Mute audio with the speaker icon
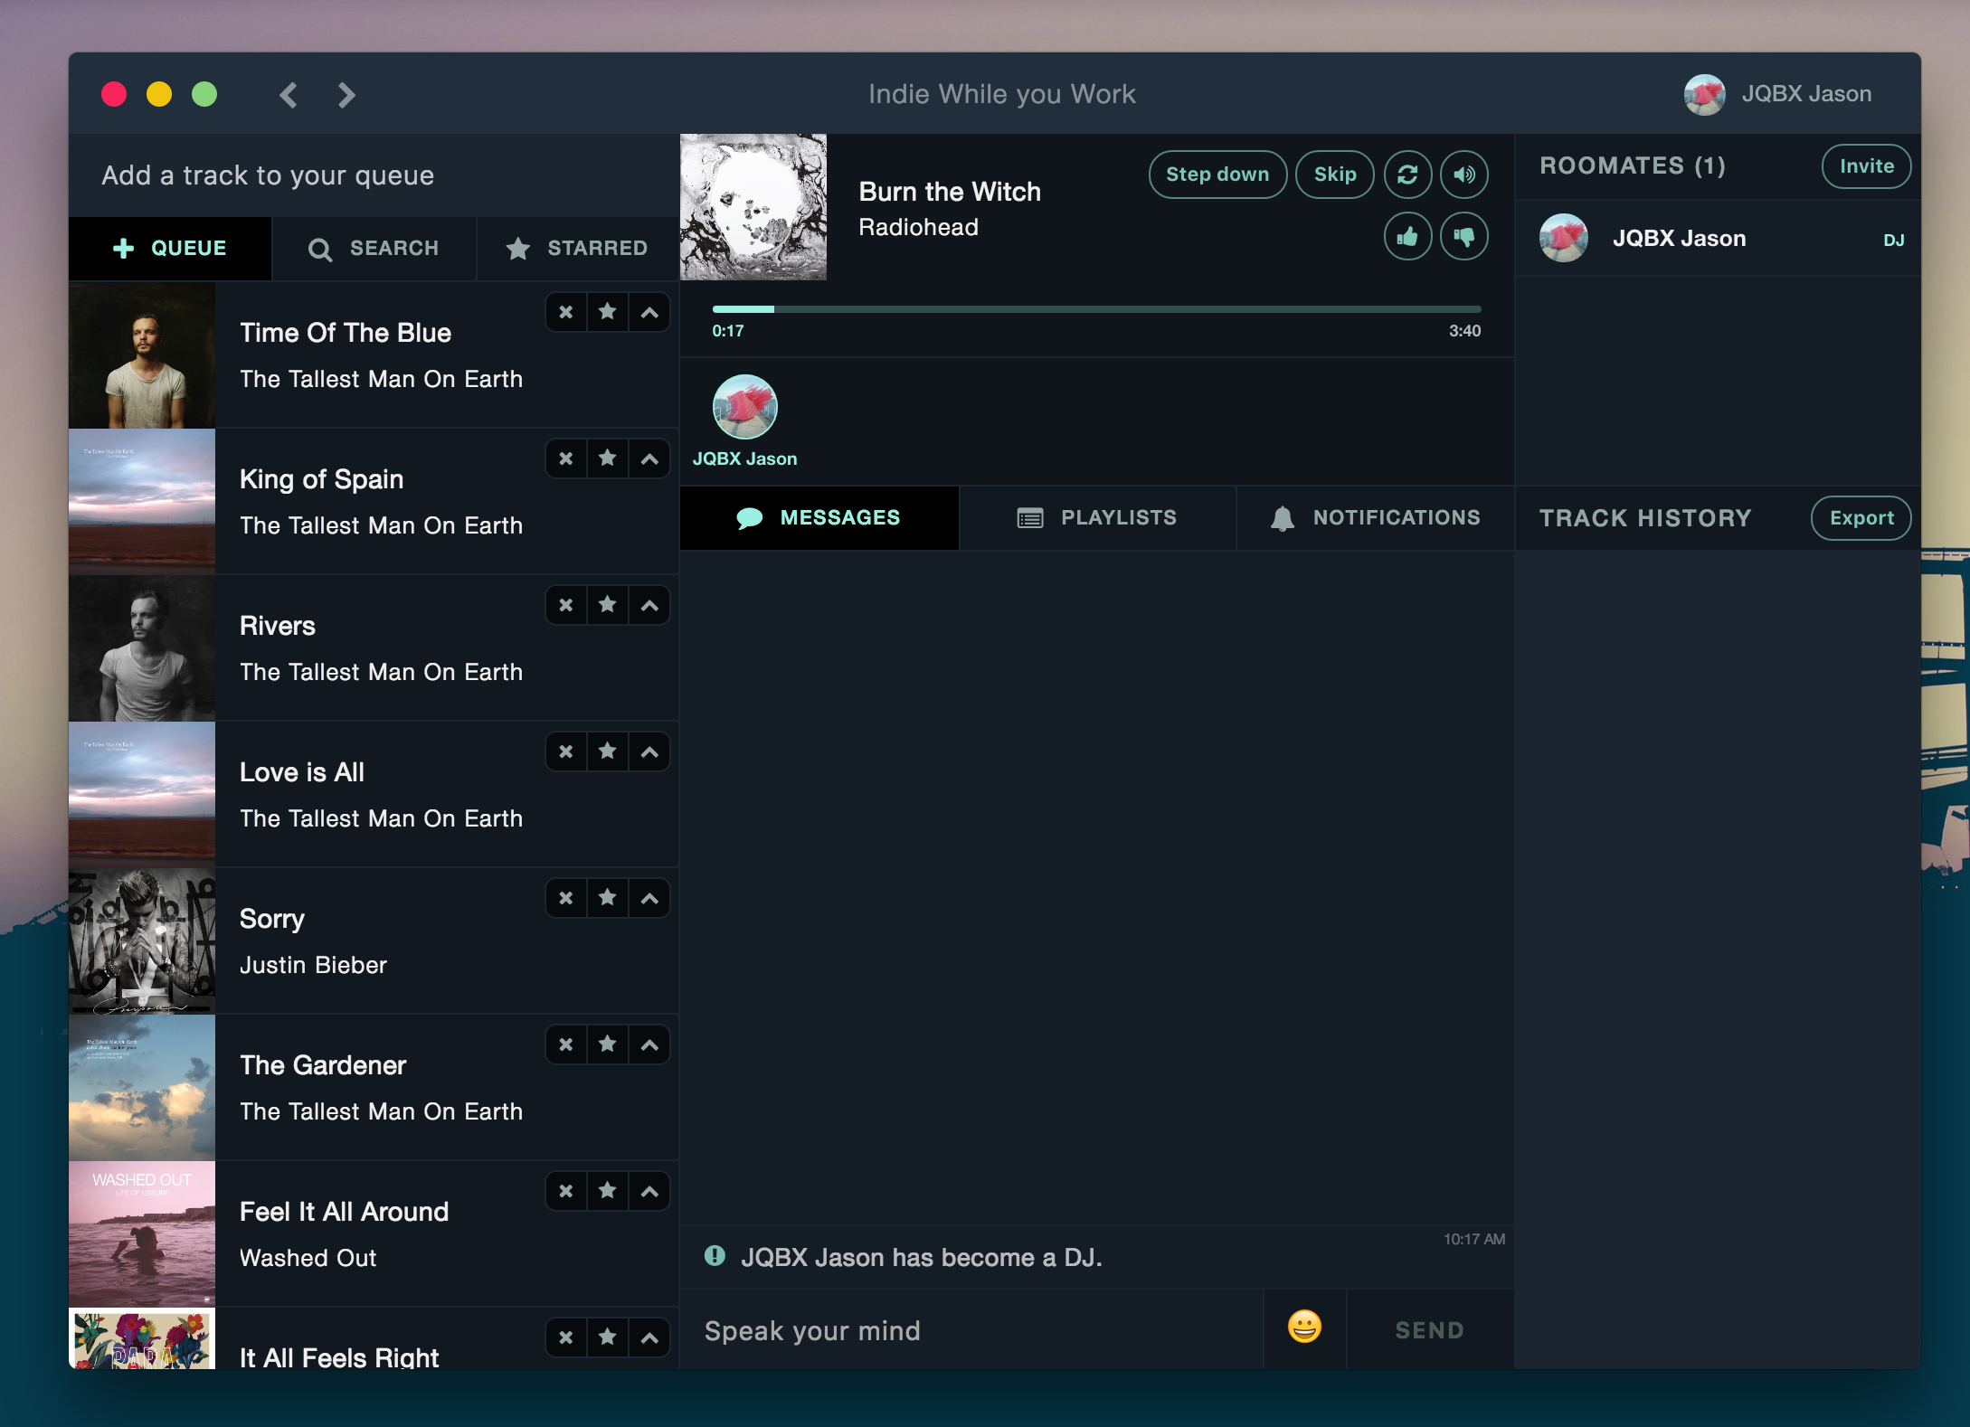Image resolution: width=1970 pixels, height=1427 pixels. (1463, 175)
